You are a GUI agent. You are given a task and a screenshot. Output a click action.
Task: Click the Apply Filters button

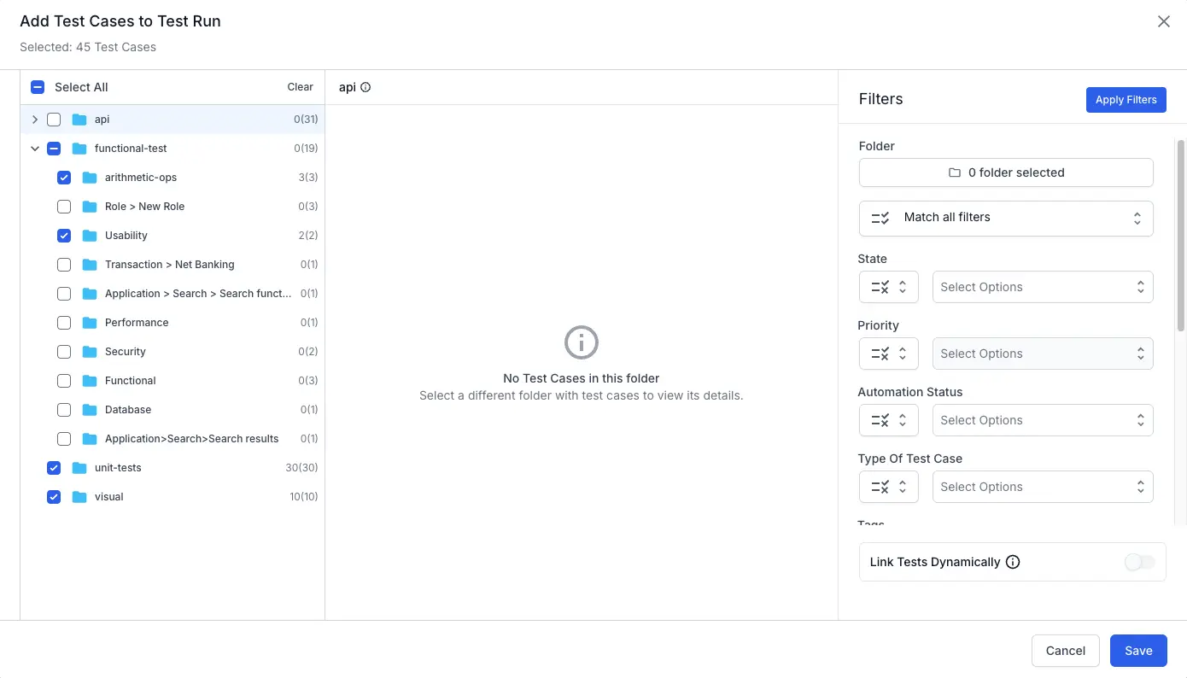[1125, 100]
